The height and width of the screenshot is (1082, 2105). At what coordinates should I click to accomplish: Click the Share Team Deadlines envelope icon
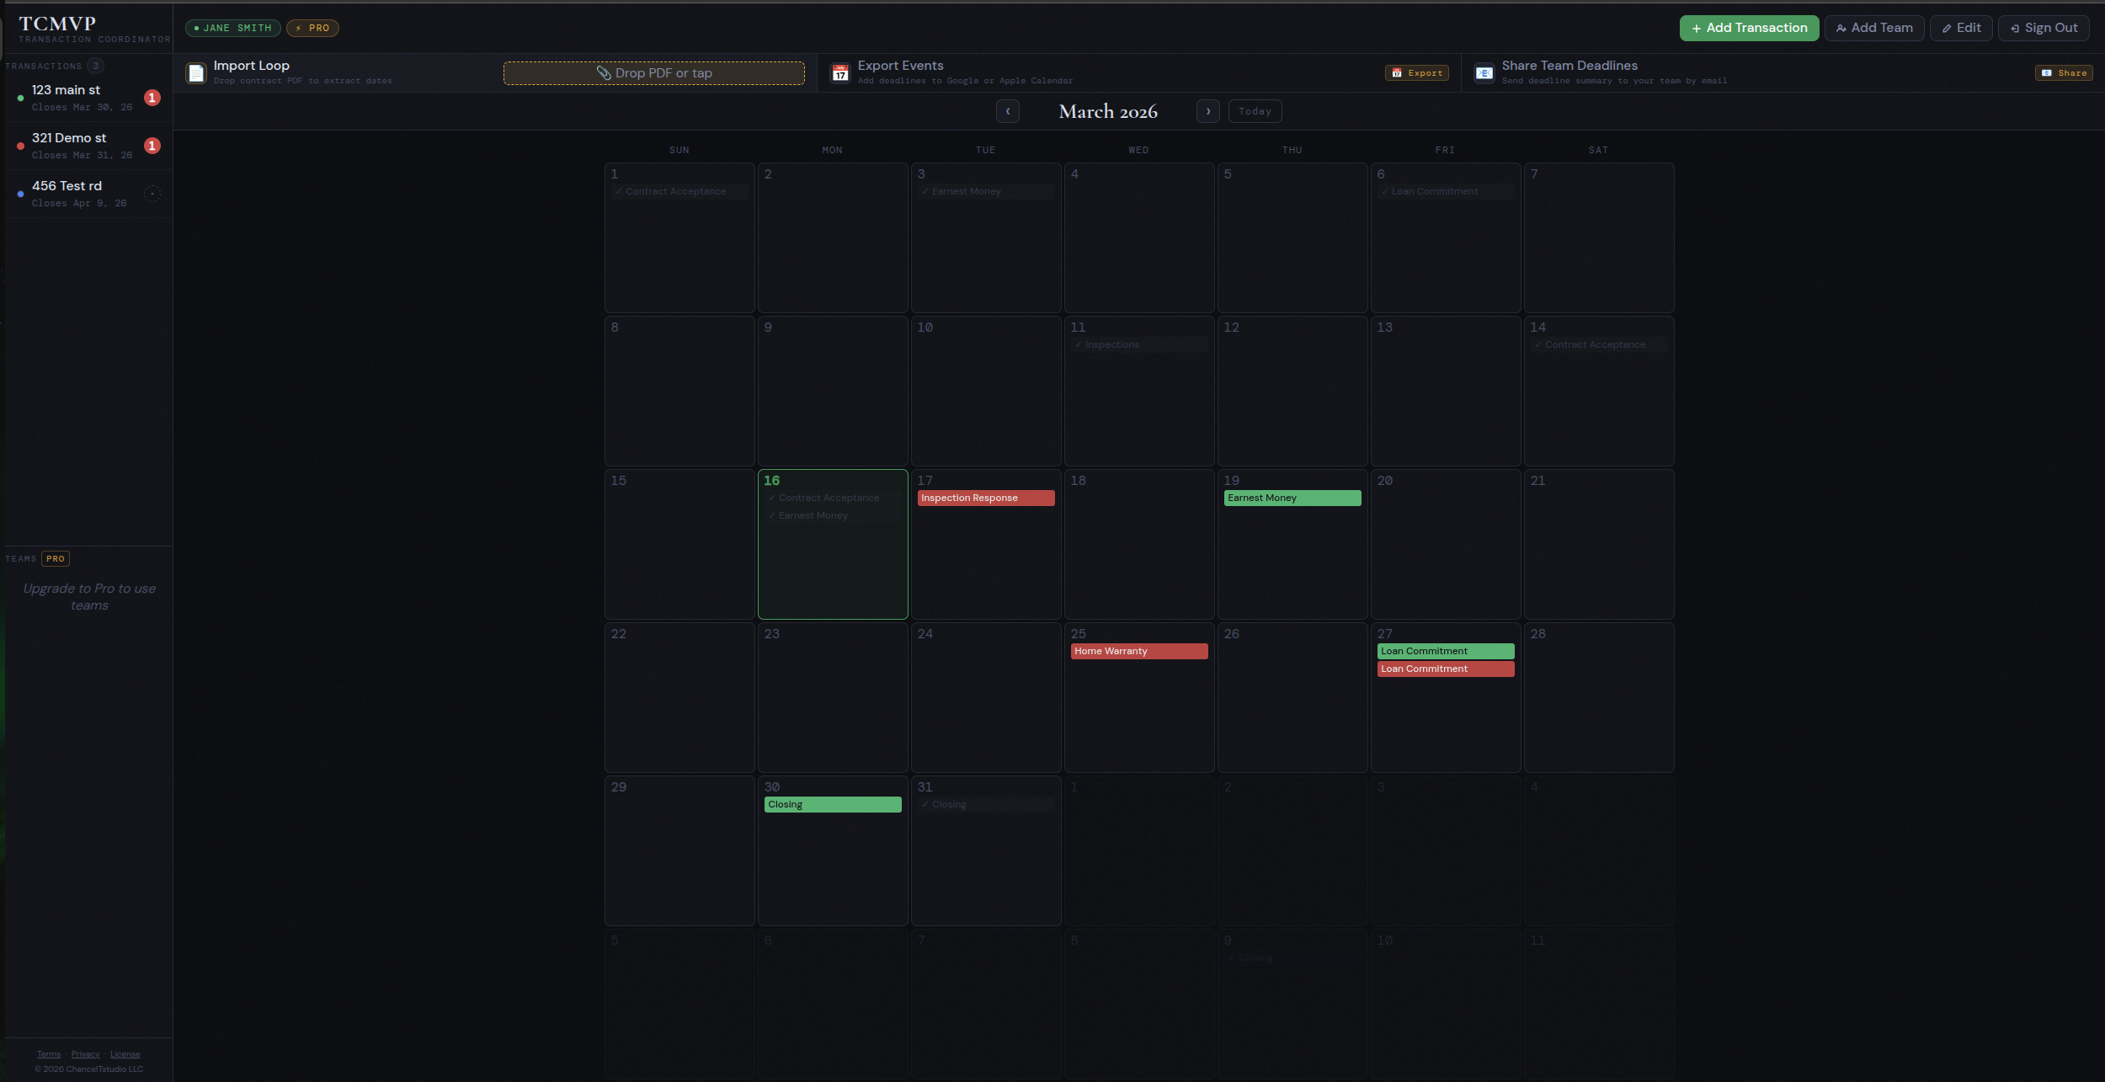[x=1484, y=72]
